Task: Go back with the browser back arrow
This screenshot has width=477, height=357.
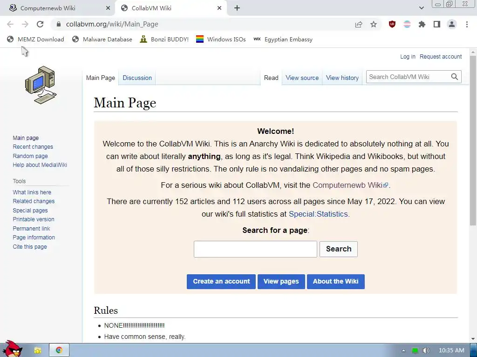Action: 10,24
